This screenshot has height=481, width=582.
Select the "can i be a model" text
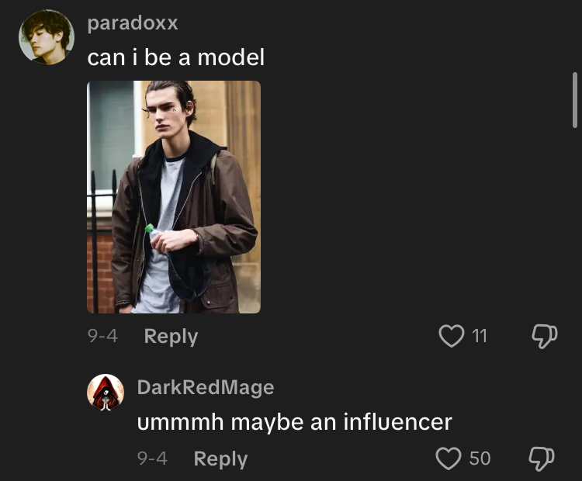(x=176, y=57)
